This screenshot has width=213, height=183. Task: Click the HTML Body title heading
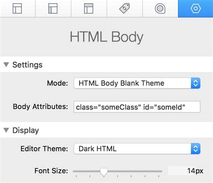(x=106, y=37)
